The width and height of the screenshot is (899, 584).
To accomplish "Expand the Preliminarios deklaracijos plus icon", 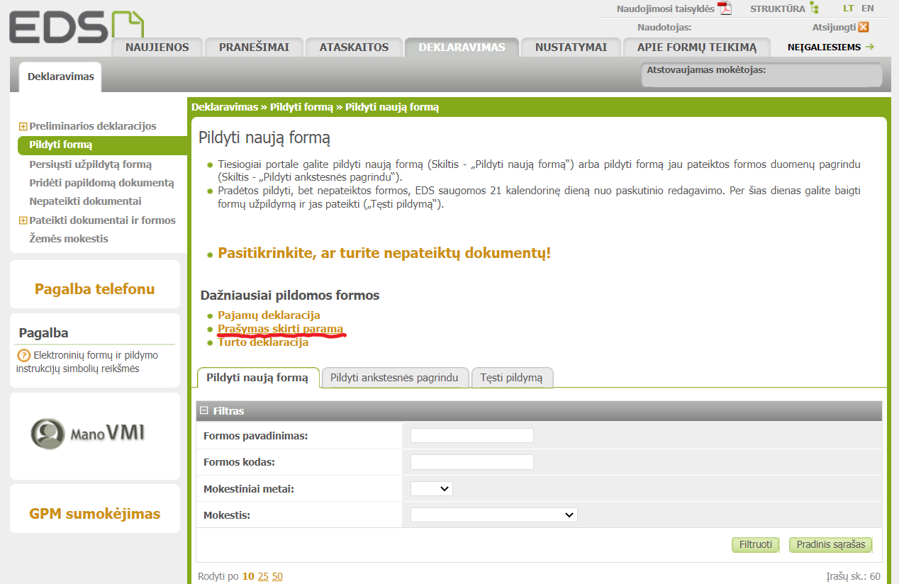I will point(23,126).
